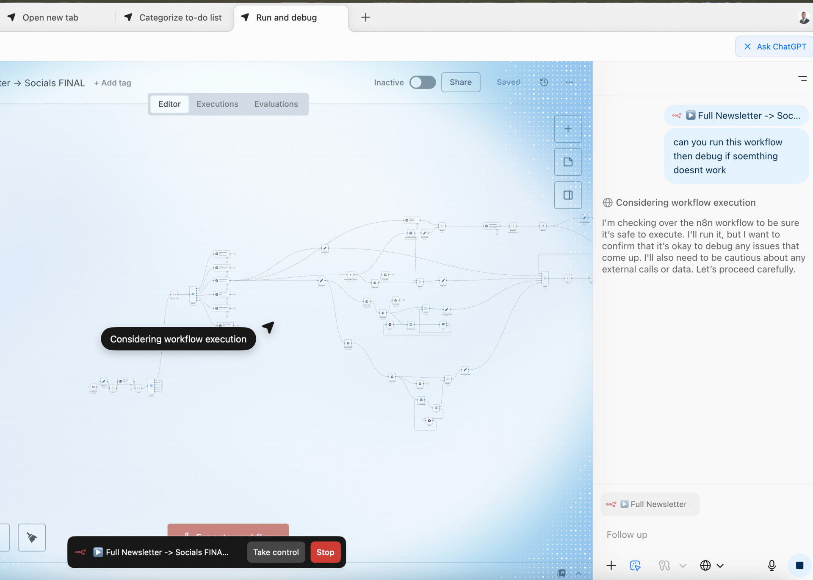813x580 pixels.
Task: Open the menu lines icon in chat panel
Action: click(x=802, y=78)
